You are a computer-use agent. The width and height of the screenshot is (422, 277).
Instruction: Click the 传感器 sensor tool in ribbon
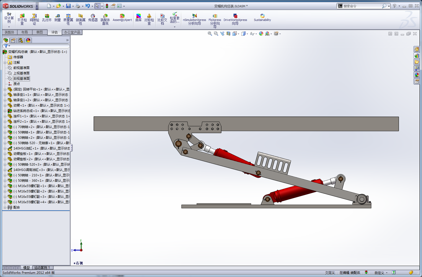pyautogui.click(x=93, y=18)
